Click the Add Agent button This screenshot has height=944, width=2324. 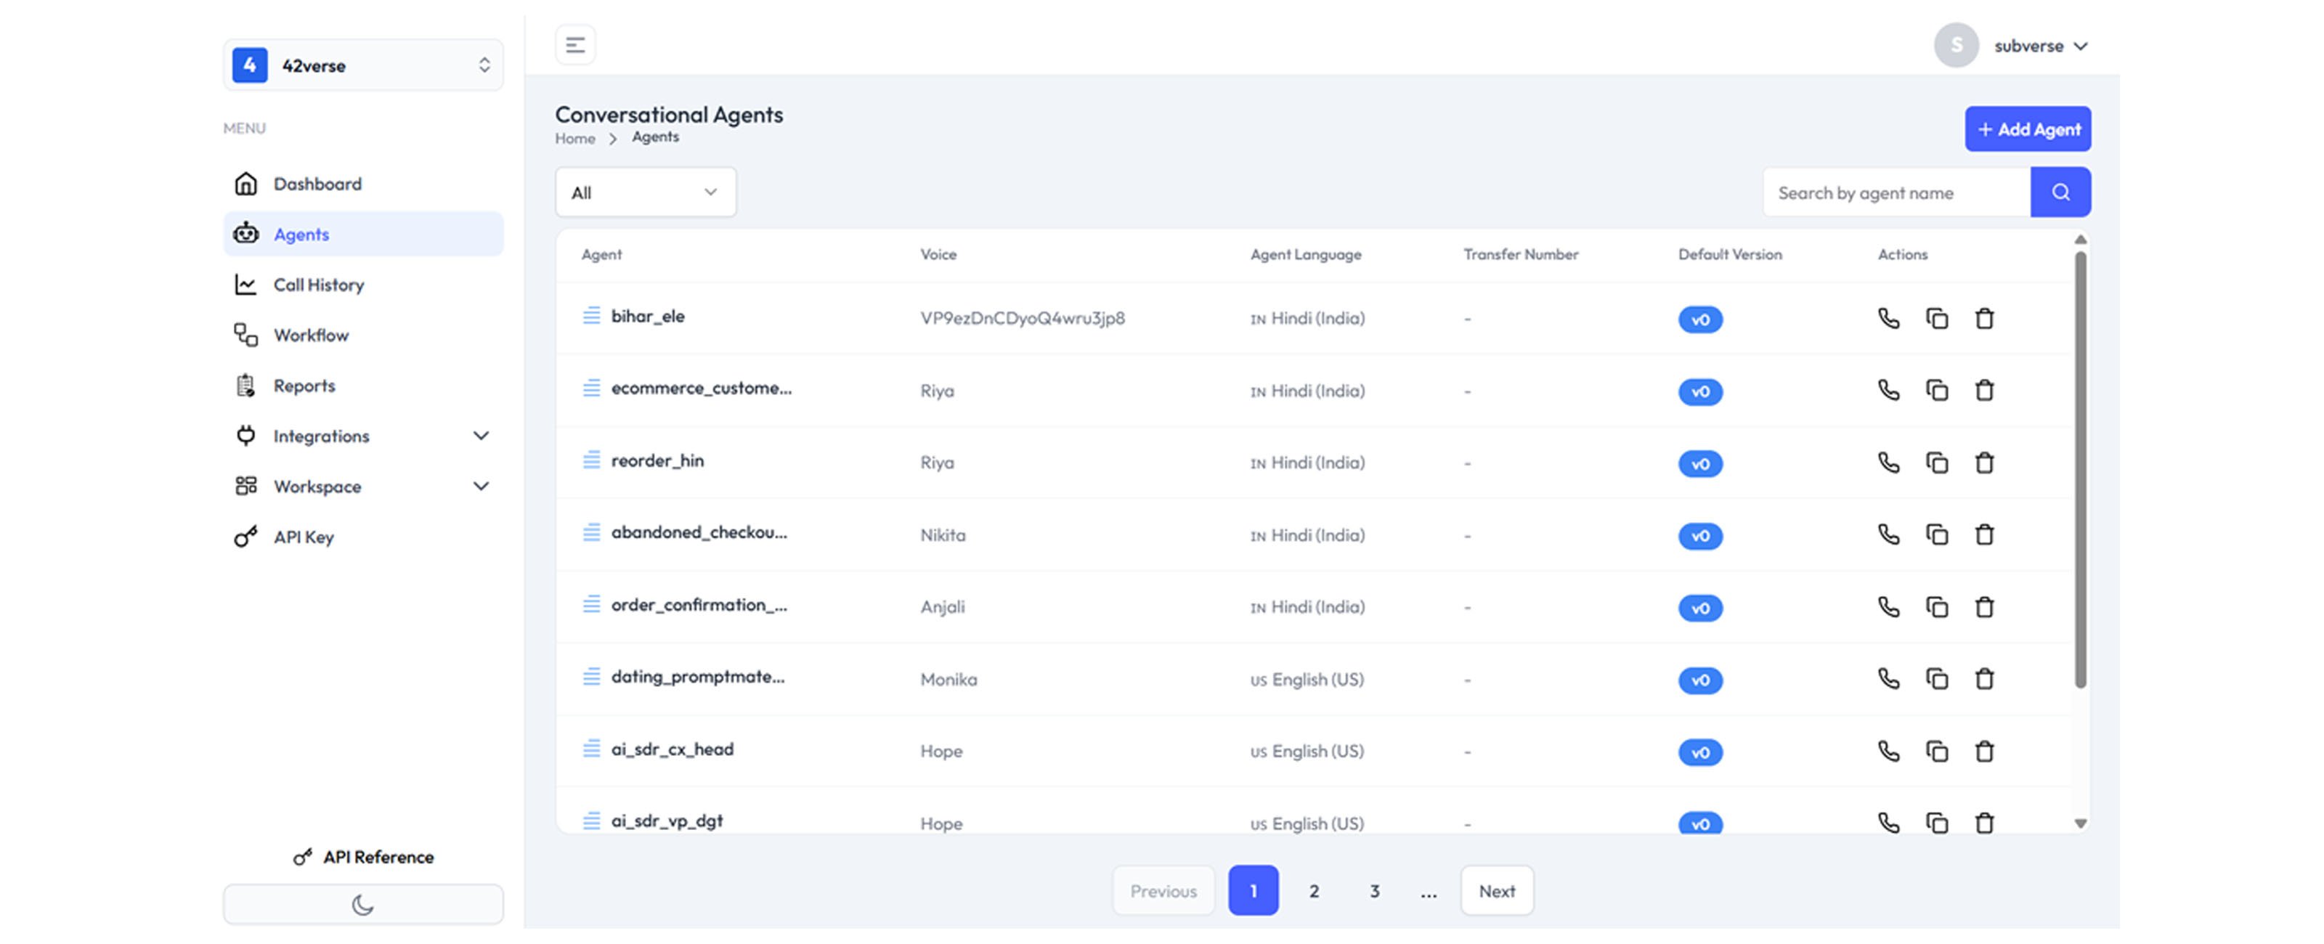[x=2027, y=129]
